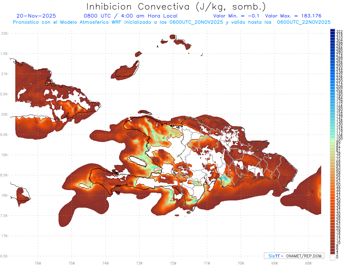The height and width of the screenshot is (267, 346).
Task: Click the 71W longitude label
Action: [207, 263]
